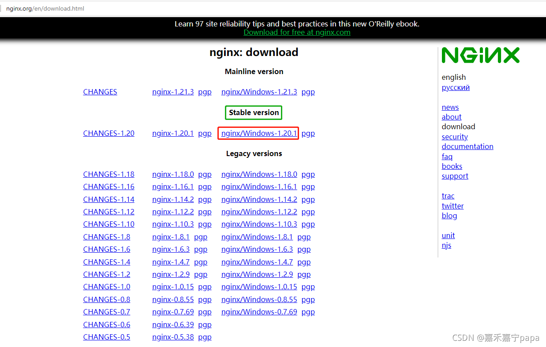The image size is (546, 347).
Task: Open CHANGES-1.4 link
Action: 107,262
